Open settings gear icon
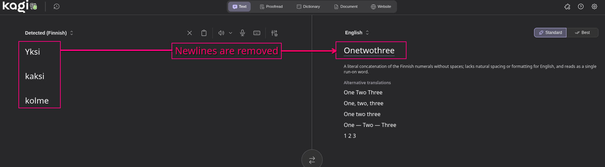This screenshot has width=605, height=167. tap(594, 6)
